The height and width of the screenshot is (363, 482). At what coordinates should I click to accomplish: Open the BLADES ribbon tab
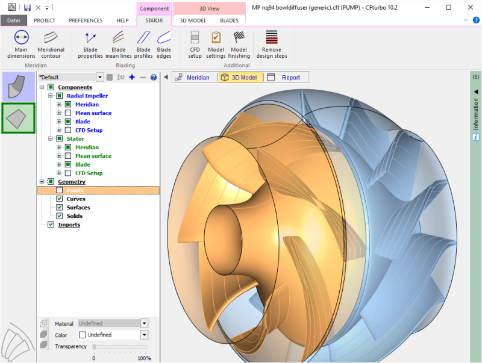click(x=230, y=20)
